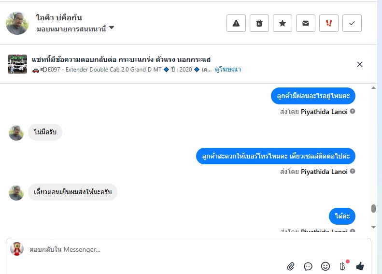This screenshot has width=382, height=274.
Task: Open the emoji picker
Action: (325, 266)
